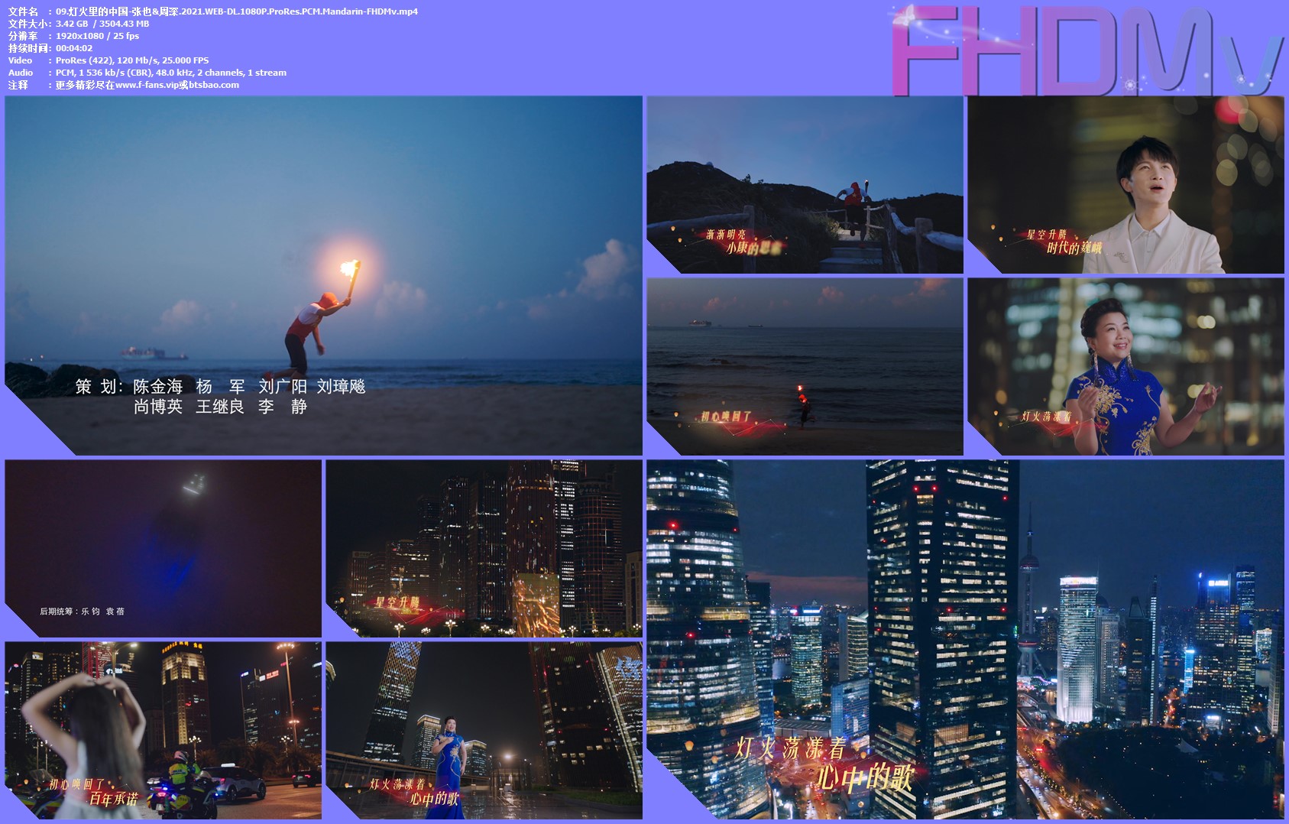Click the PCM audio info line
Image resolution: width=1289 pixels, height=824 pixels.
coord(170,73)
